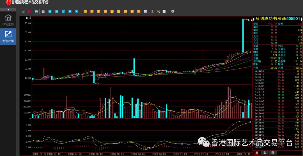Click the 内盘 value 135052
The width and height of the screenshot is (303, 156).
coord(298,68)
